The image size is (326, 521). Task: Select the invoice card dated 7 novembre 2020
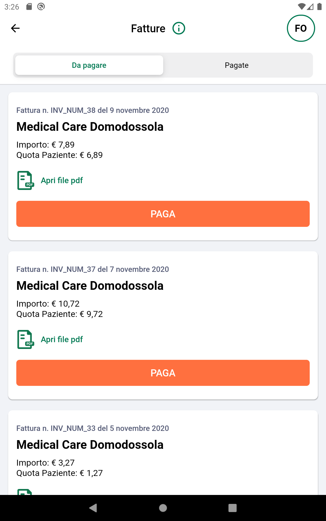point(163,295)
